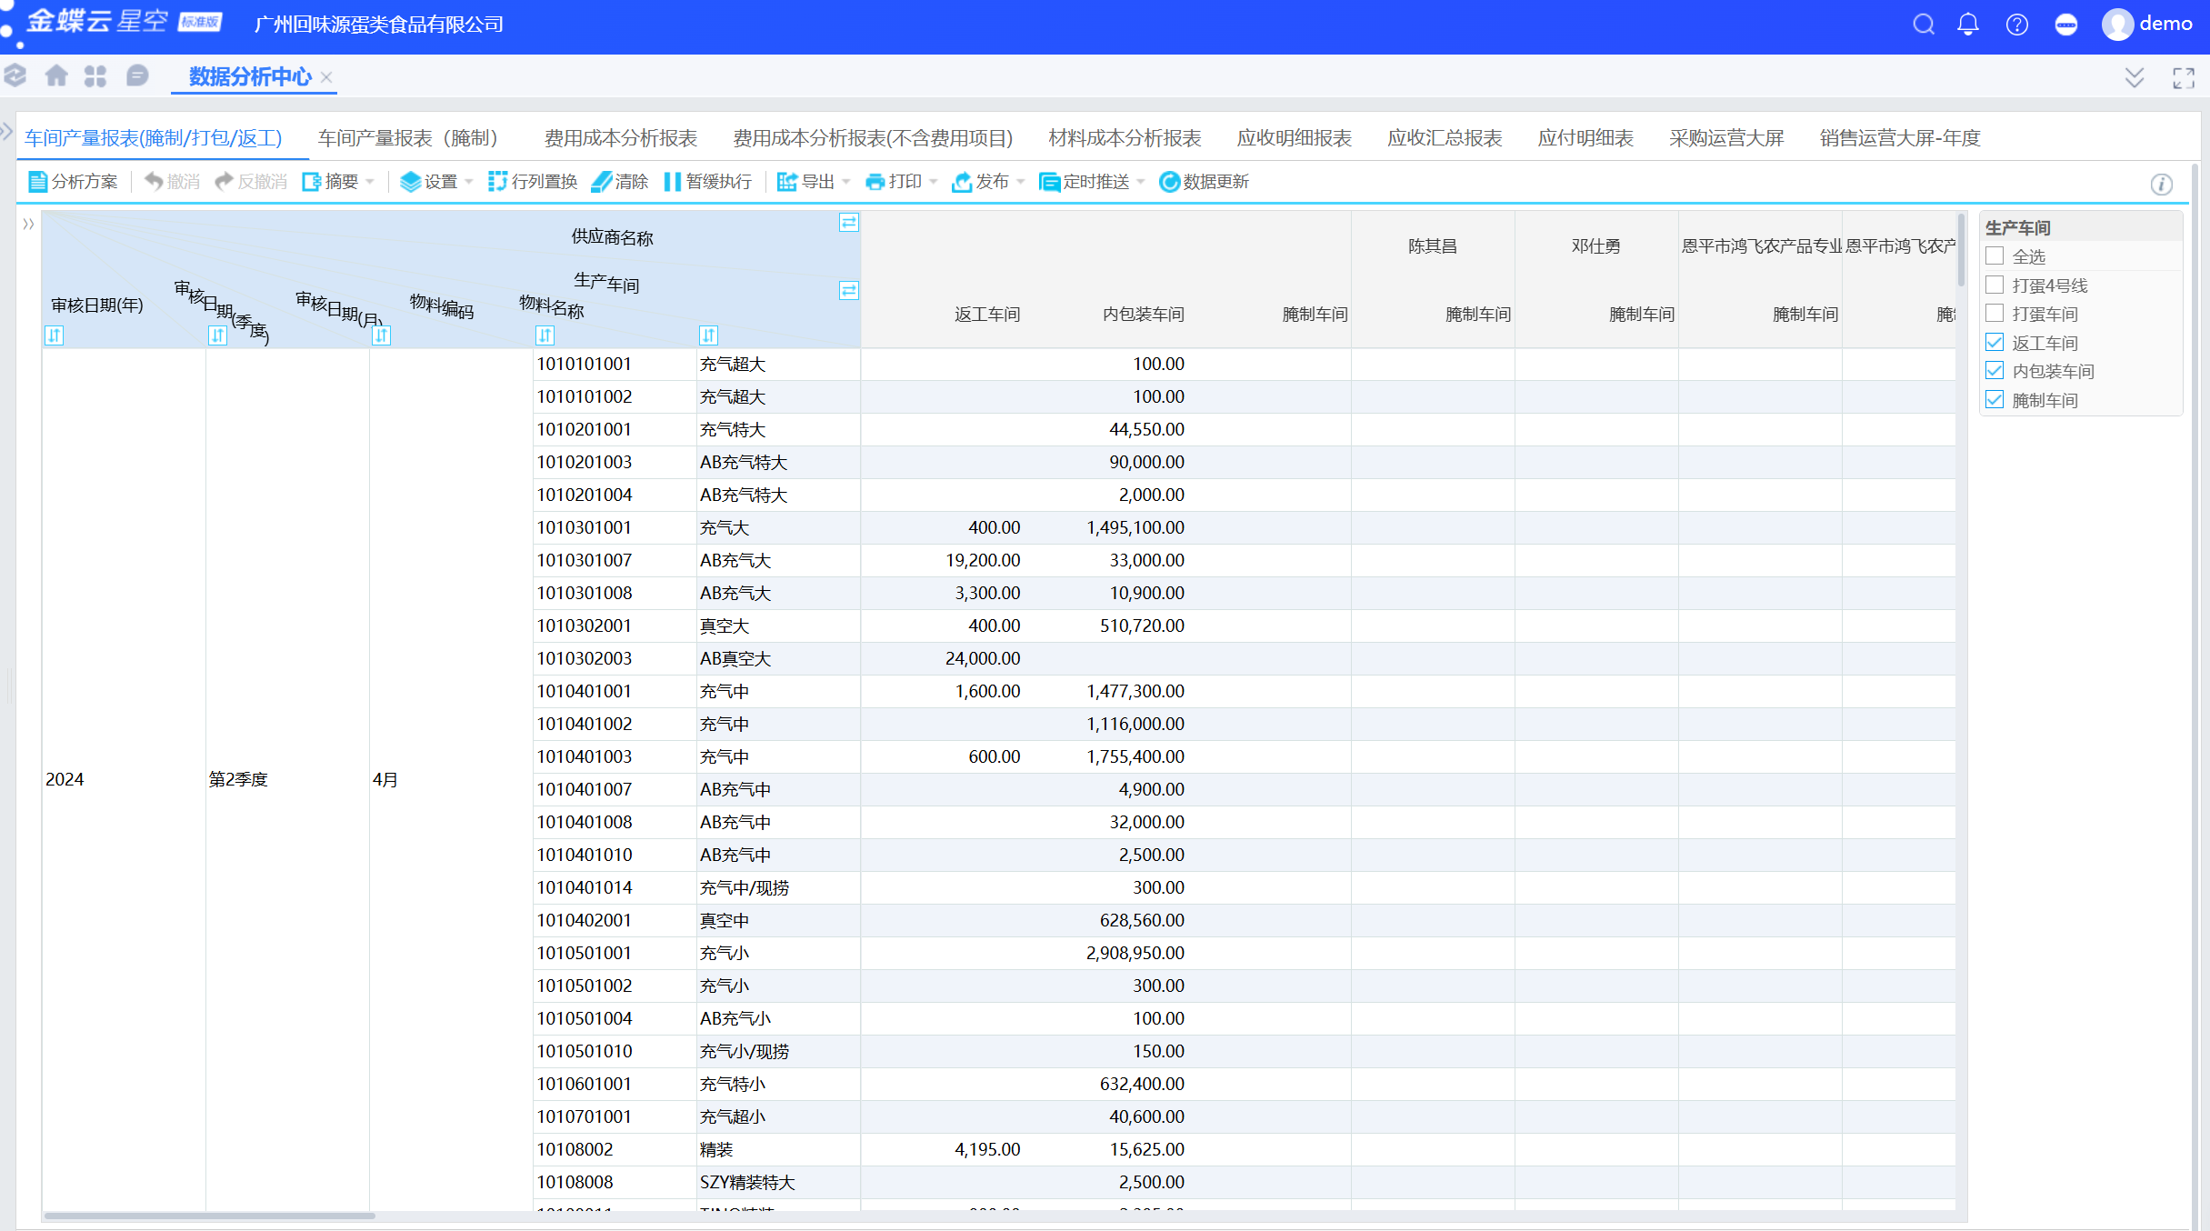Uncheck the 内包装车间 checkbox
This screenshot has width=2210, height=1231.
[x=1995, y=371]
